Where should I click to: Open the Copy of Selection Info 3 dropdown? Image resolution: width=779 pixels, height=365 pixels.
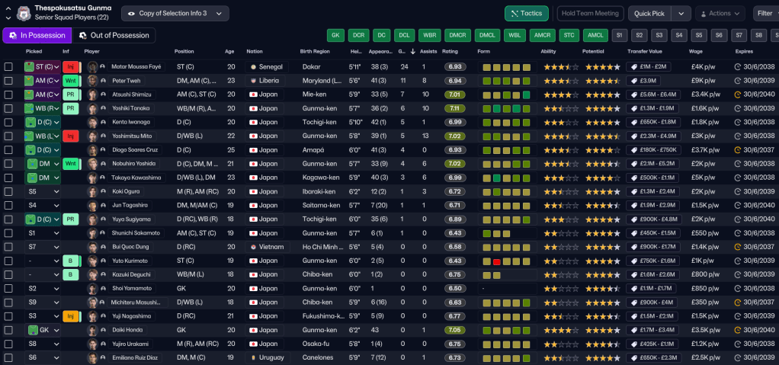(175, 14)
